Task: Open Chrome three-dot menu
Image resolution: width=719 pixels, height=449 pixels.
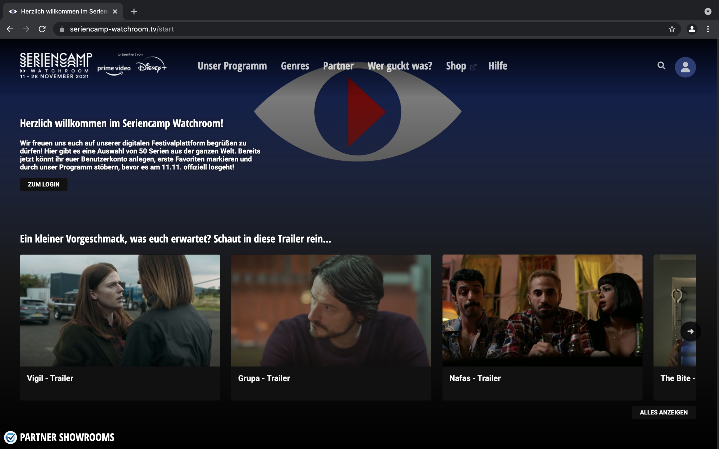Action: click(x=708, y=29)
